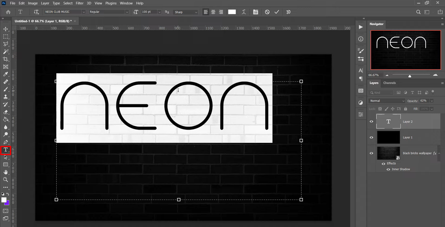The image size is (445, 227).
Task: Select the Zoom tool
Action: [x=6, y=180]
